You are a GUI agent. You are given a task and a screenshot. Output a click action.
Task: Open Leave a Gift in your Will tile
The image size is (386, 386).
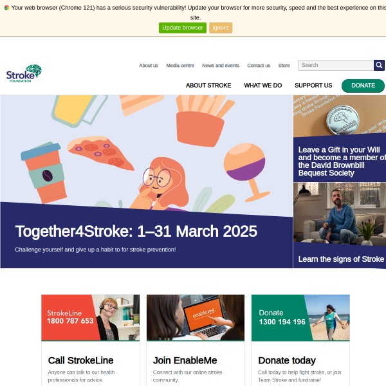(340, 138)
